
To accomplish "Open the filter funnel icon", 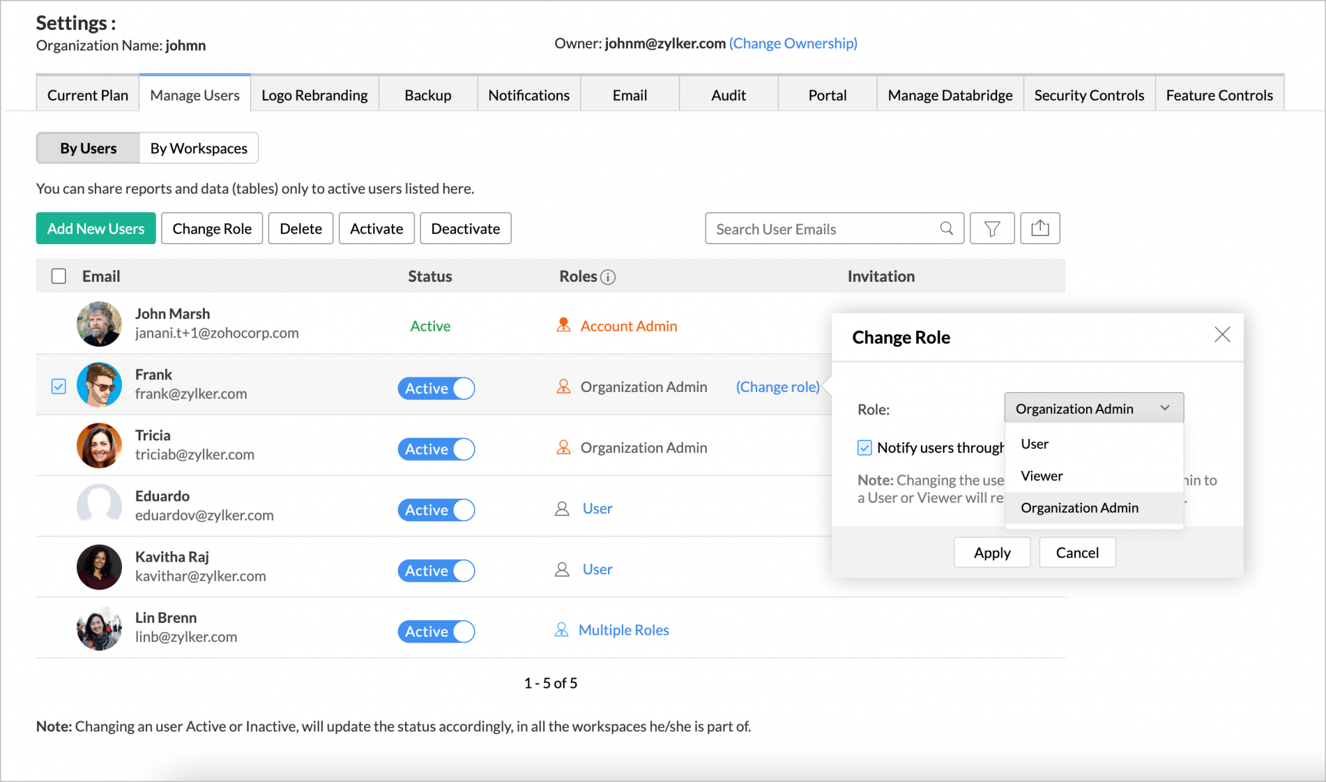I will coord(991,228).
